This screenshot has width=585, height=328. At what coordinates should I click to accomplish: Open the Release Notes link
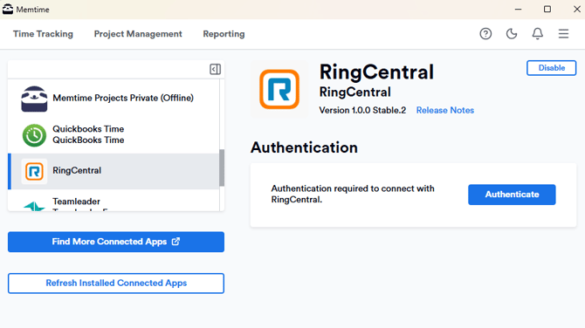pos(445,110)
